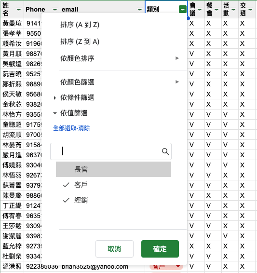This screenshot has height=273, width=257.
Task: Uncheck the 經銷 filter value
Action: [x=113, y=200]
